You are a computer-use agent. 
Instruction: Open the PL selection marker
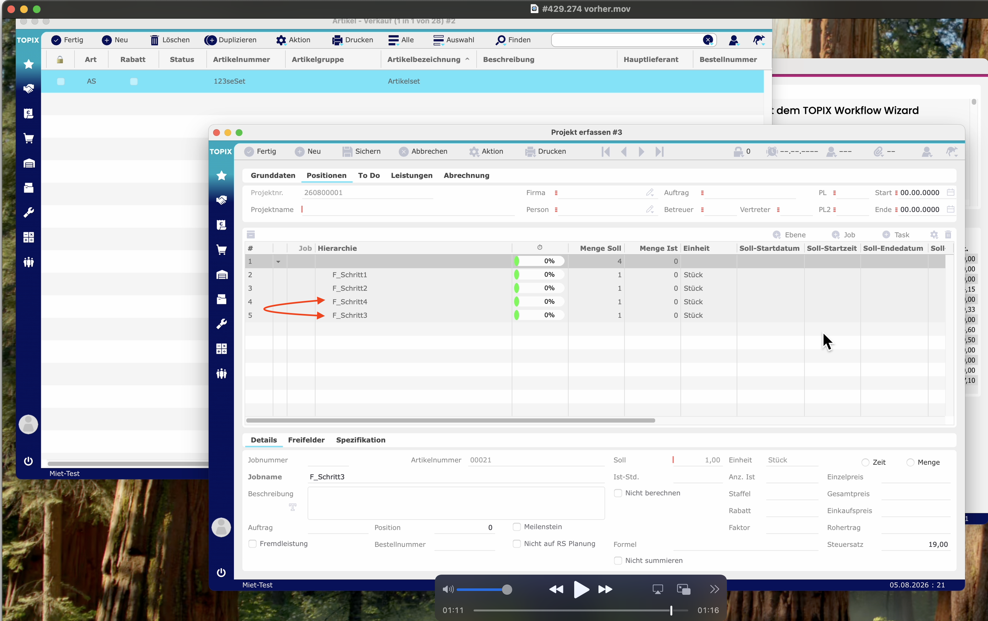click(834, 193)
